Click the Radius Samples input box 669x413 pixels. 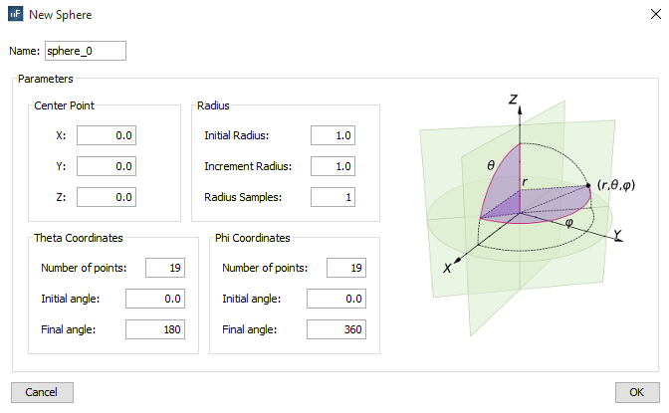333,197
